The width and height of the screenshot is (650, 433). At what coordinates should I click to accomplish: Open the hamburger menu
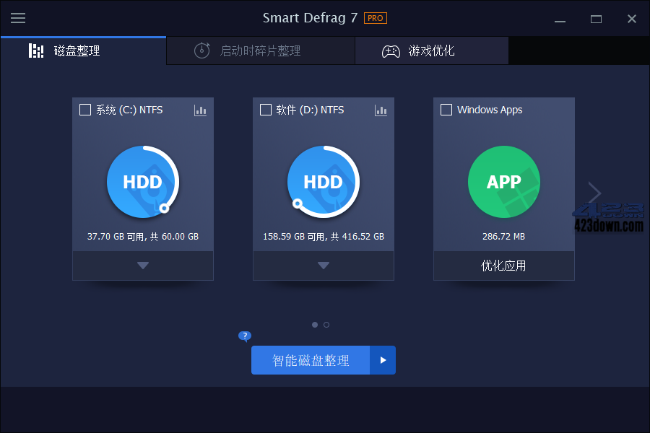(x=18, y=18)
